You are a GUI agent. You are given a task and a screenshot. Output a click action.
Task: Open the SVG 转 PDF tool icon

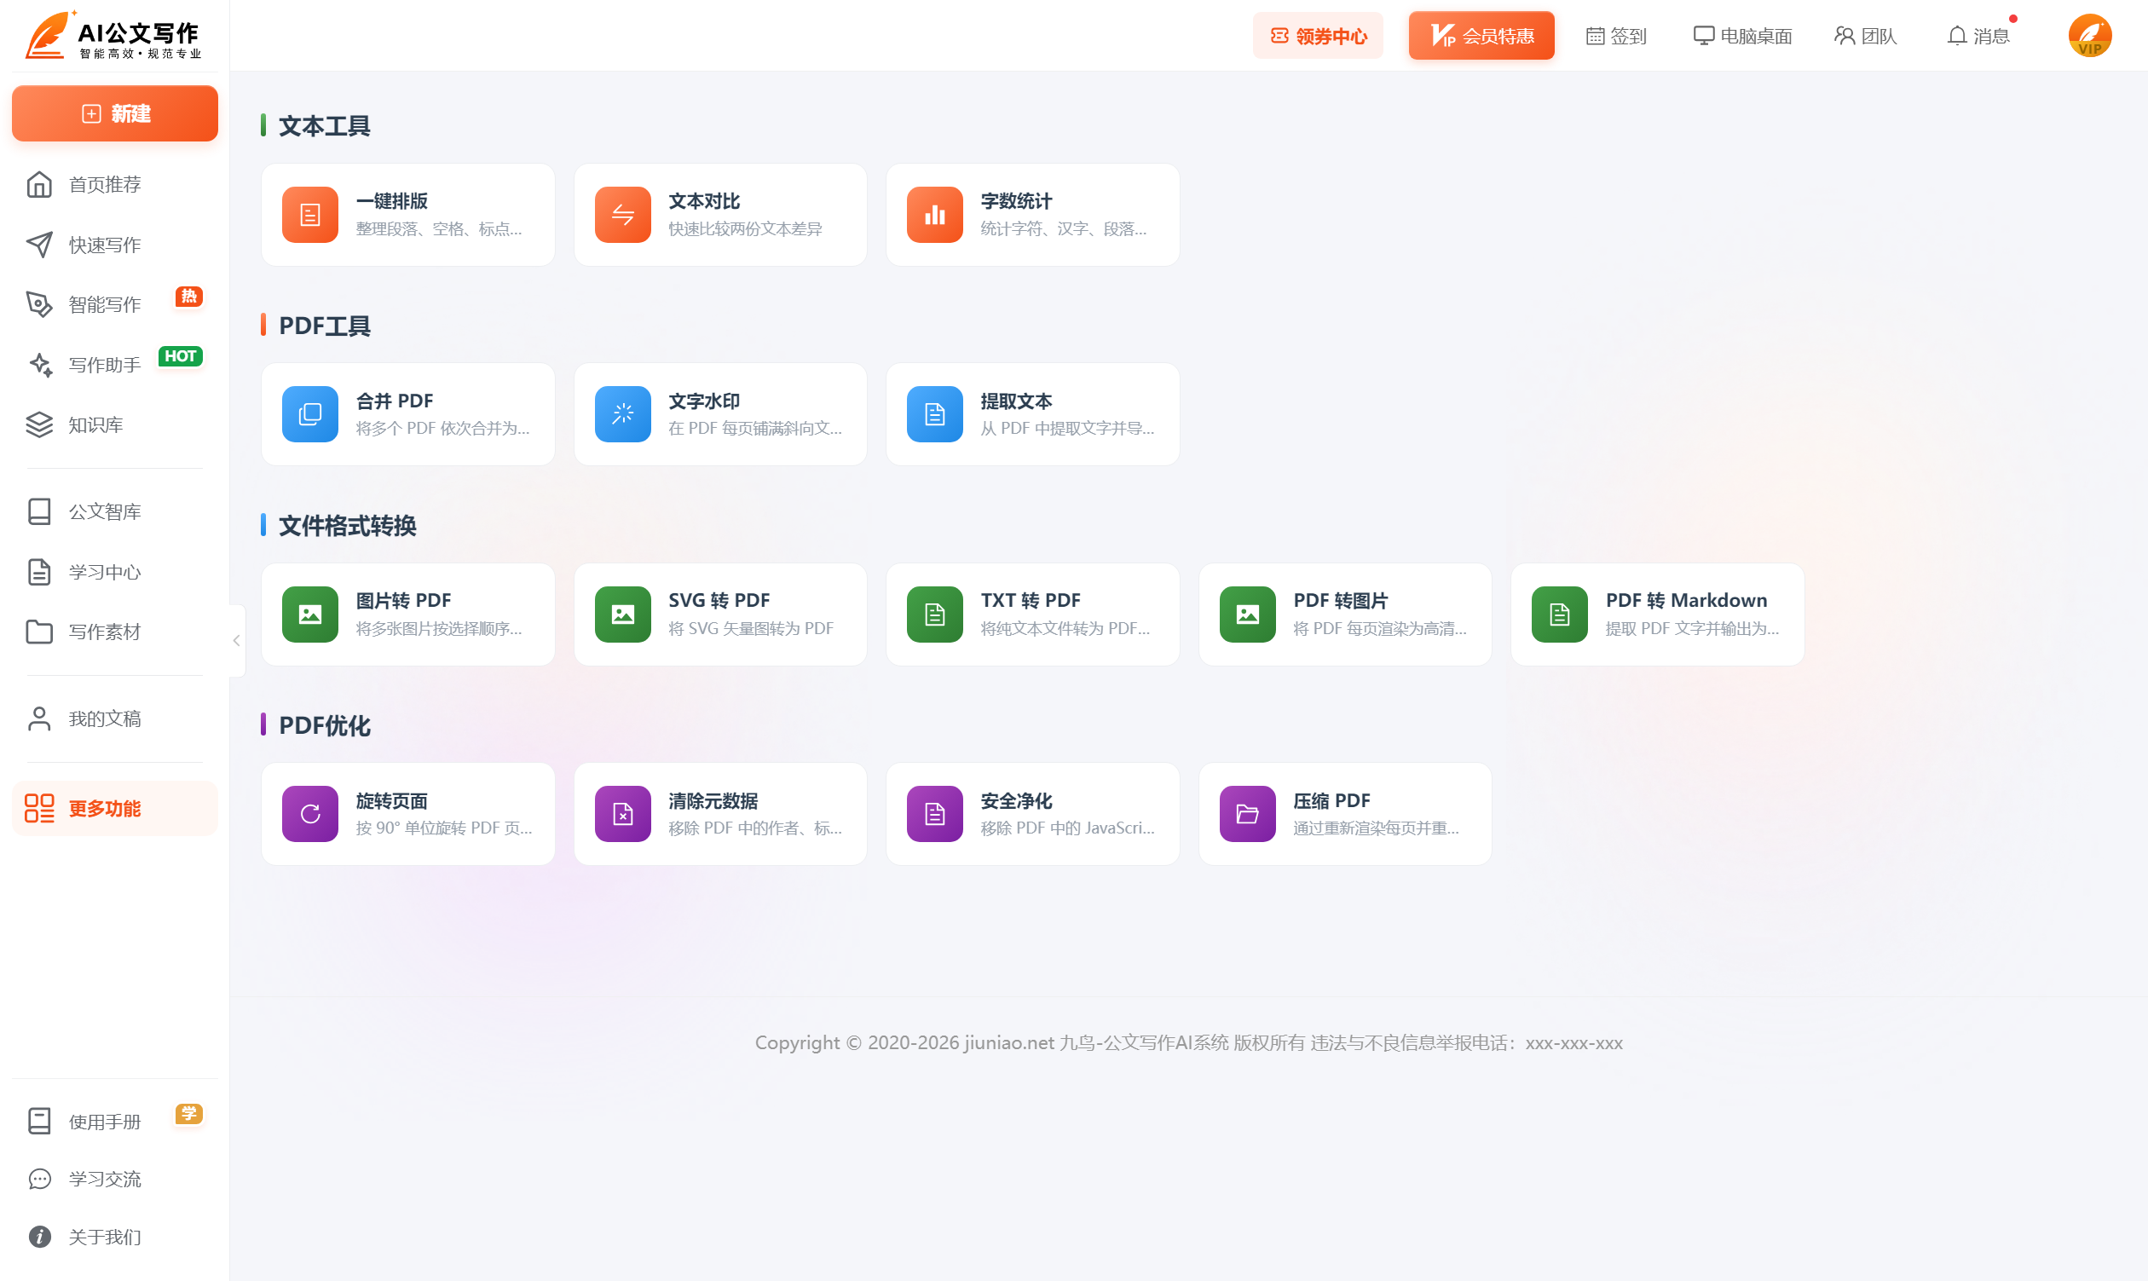(x=622, y=615)
